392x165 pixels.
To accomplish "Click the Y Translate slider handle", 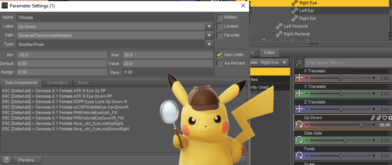I will (x=341, y=93).
